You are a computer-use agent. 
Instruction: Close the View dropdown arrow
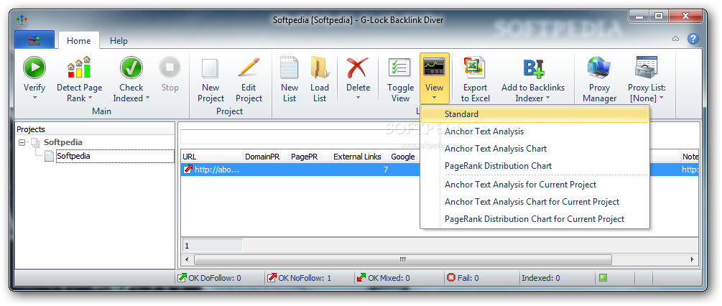coord(434,98)
